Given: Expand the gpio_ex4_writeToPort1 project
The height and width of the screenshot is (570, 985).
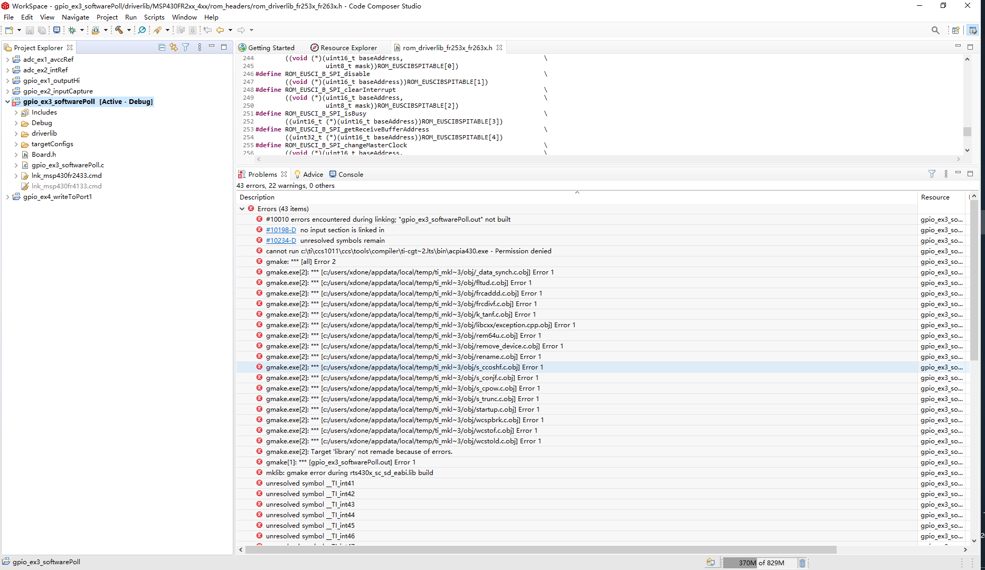Looking at the screenshot, I should point(7,197).
